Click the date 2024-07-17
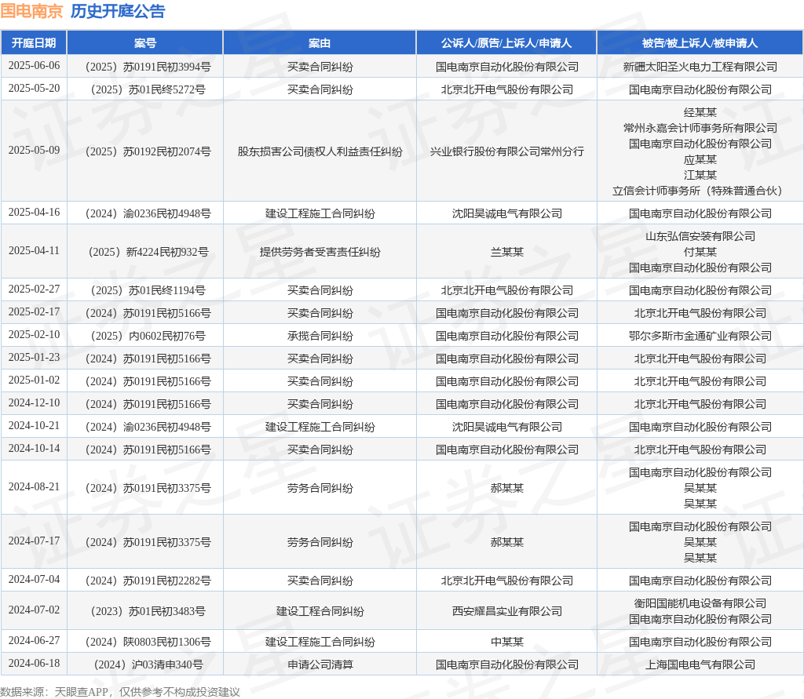The width and height of the screenshot is (804, 699). pyautogui.click(x=34, y=541)
